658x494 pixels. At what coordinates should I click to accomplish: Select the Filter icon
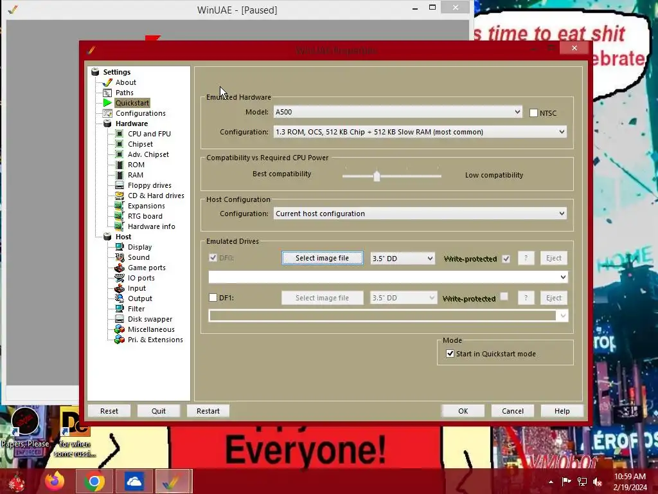tap(120, 309)
